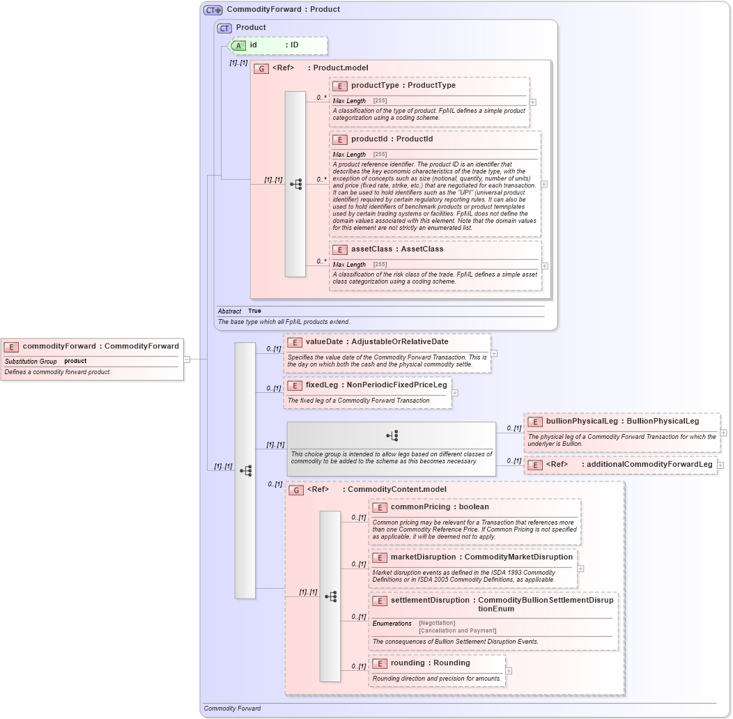Click the E icon of additionalCommodityForwardLeg ref

point(535,465)
